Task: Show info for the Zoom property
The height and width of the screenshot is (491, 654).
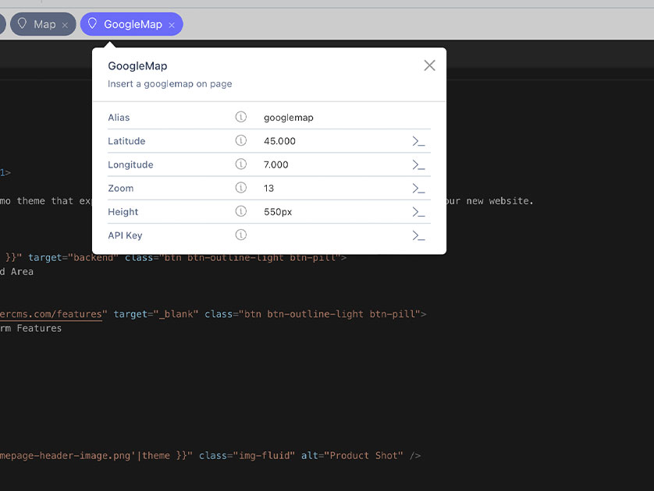Action: point(240,188)
